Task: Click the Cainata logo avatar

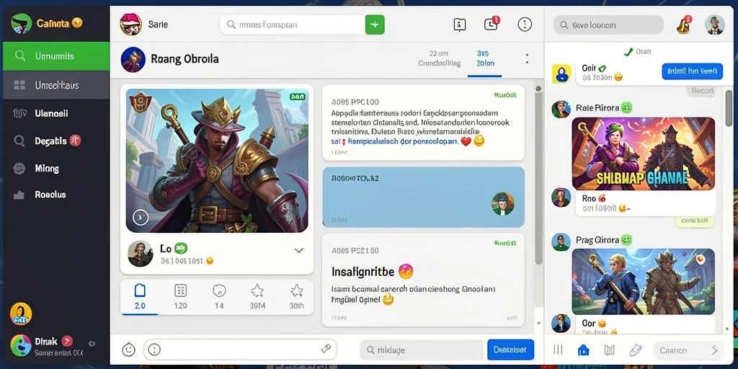Action: point(21,23)
